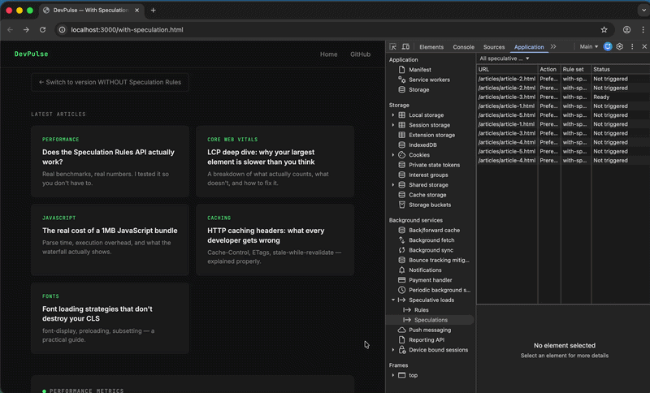Open the Font loading strategies article
Image resolution: width=650 pixels, height=393 pixels.
pos(110,318)
